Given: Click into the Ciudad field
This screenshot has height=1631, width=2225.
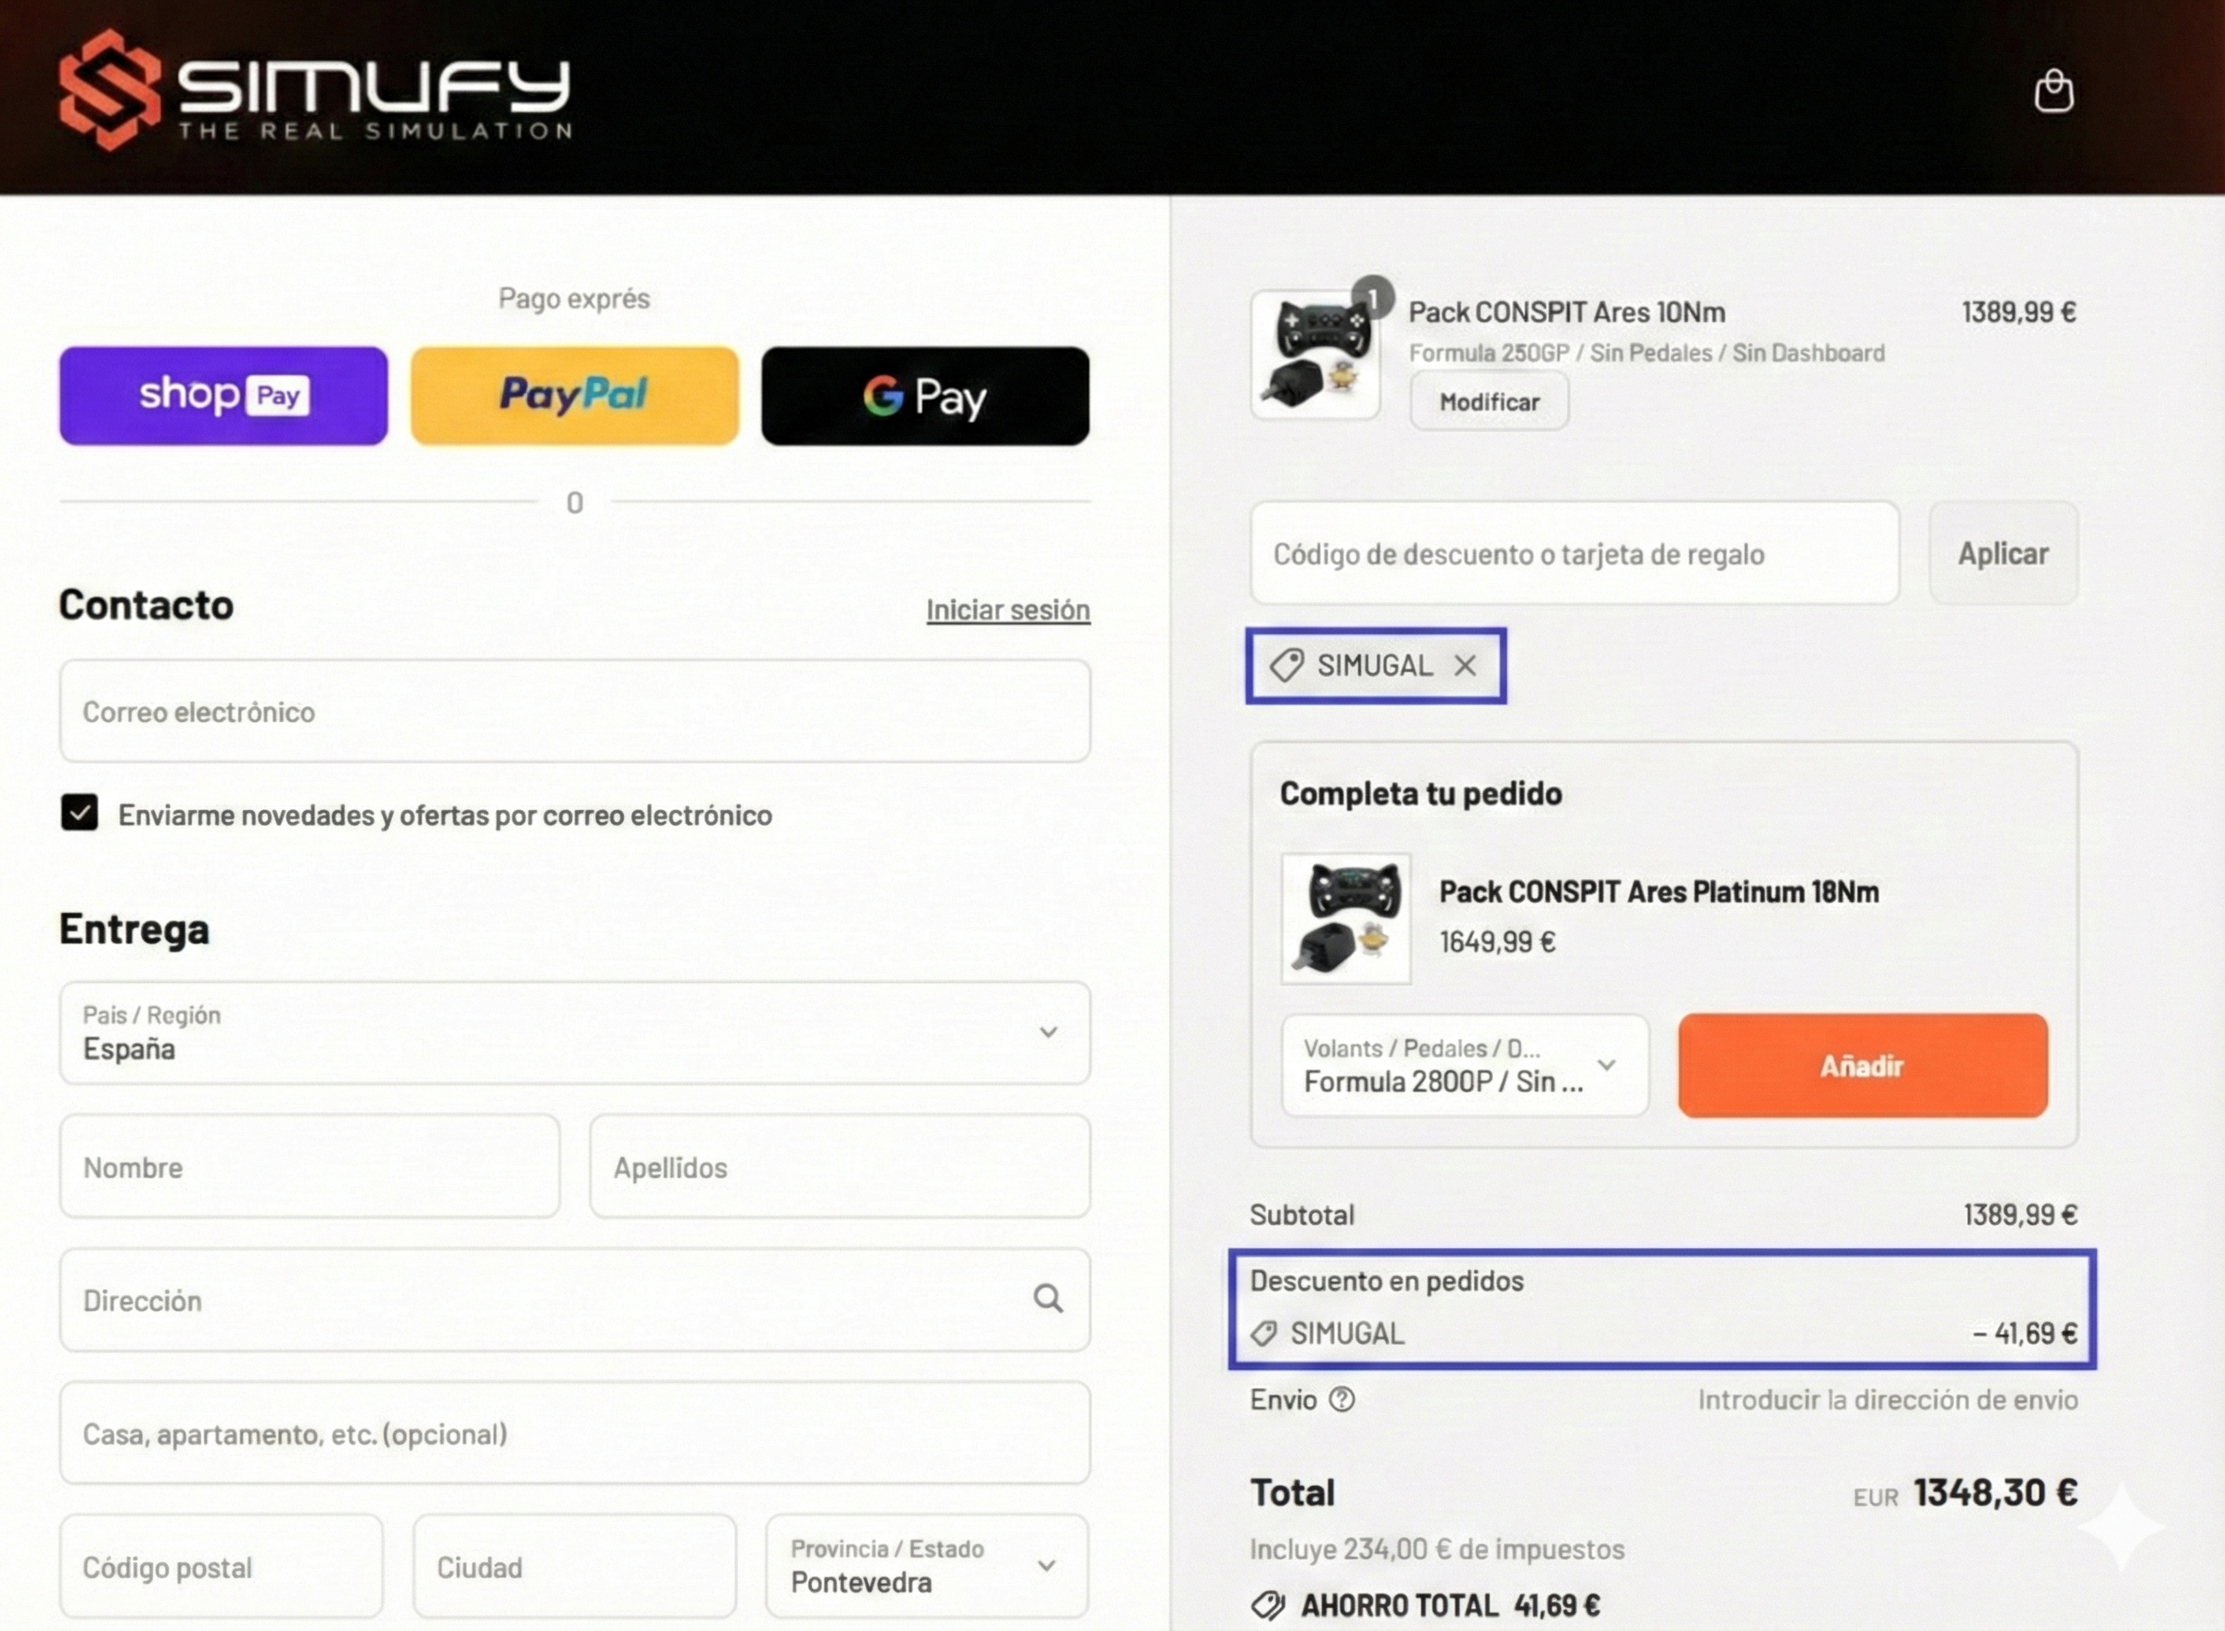Looking at the screenshot, I should 575,1566.
